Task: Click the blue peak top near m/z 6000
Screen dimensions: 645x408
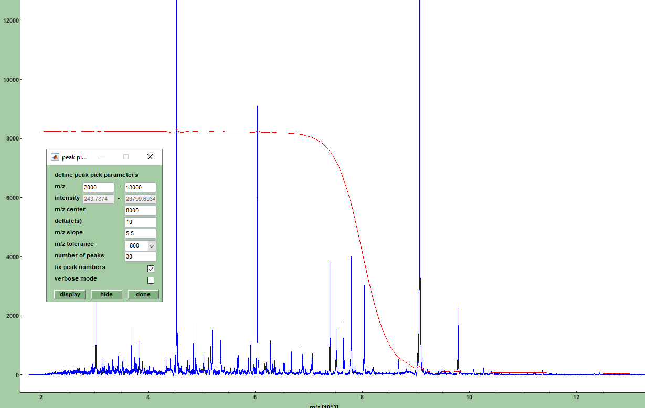Action: coord(257,107)
